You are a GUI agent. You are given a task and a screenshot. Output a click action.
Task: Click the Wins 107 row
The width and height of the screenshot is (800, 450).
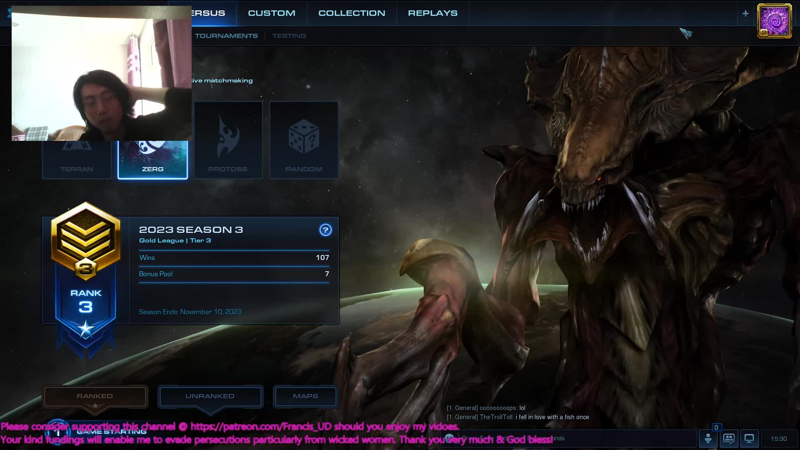pos(234,258)
